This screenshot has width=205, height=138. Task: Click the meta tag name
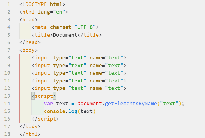pos(41,27)
